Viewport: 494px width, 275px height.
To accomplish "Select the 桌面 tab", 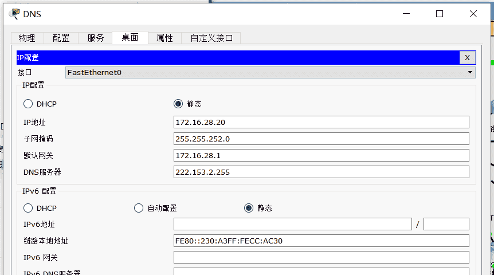I will point(130,37).
